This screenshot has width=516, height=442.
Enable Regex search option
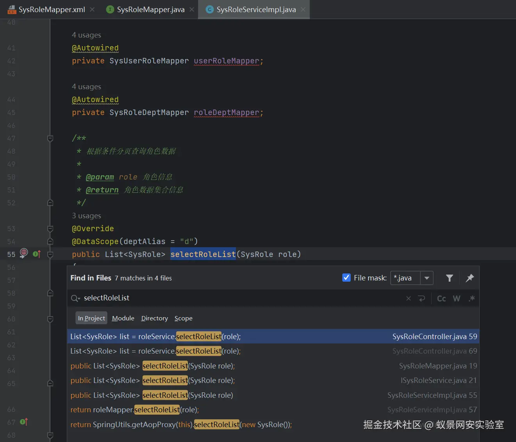(x=472, y=298)
